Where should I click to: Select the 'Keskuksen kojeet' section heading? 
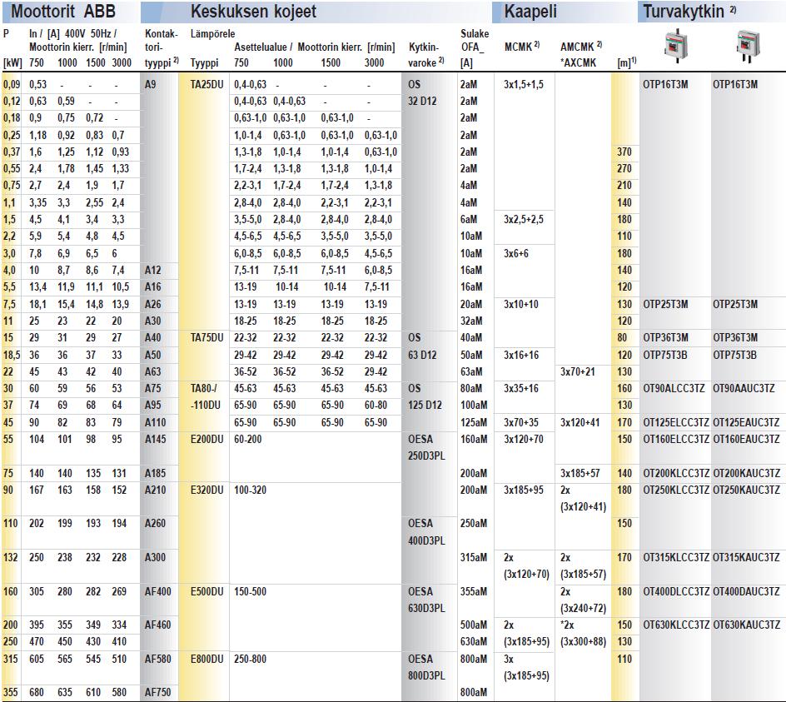pos(253,11)
